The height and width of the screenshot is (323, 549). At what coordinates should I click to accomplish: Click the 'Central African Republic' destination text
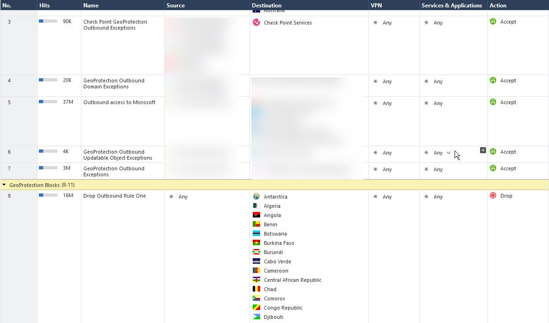tap(293, 280)
